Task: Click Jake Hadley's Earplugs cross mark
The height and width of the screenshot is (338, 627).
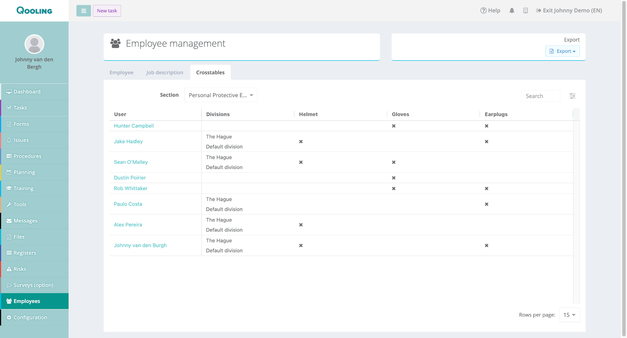Action: 487,142
